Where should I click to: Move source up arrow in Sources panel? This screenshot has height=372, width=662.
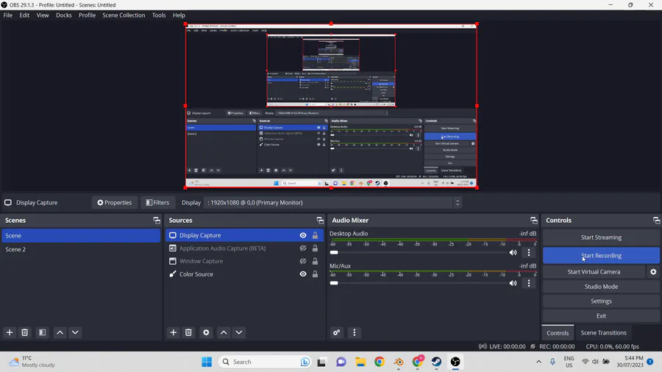tap(224, 332)
